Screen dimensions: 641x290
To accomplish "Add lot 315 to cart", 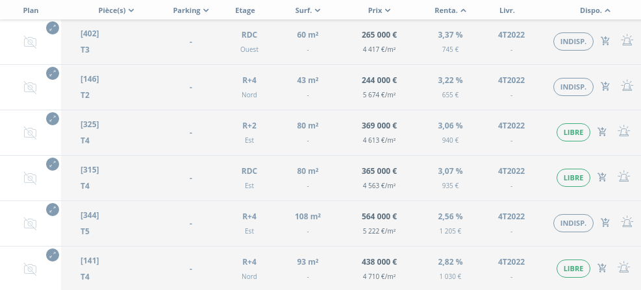I will (602, 177).
